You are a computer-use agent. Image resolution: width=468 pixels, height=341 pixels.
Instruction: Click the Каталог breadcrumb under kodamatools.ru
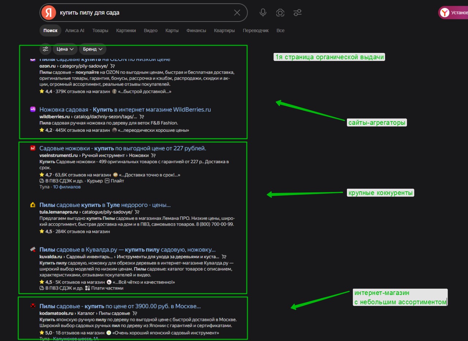[86, 313]
